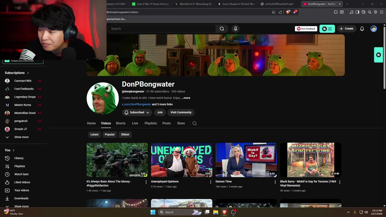Viewport: 386px width, 217px height.
Task: Click Visit Community button
Action: [x=181, y=112]
